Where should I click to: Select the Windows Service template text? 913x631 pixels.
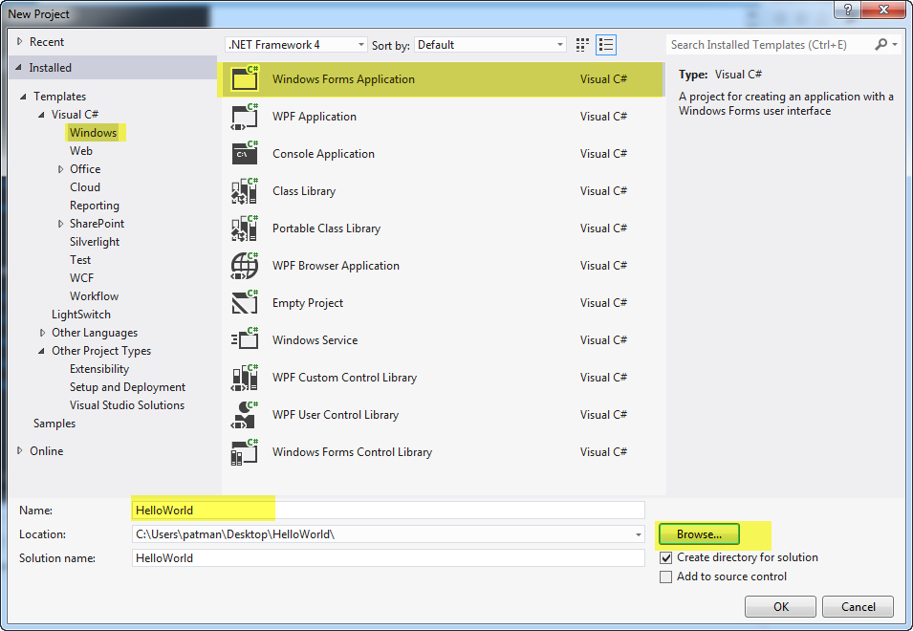pos(315,340)
